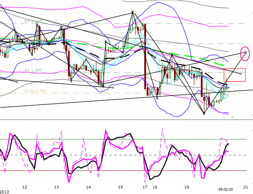This screenshot has height=194, width=253.
Task: Select the 'R3 1.308' resistance label
Action: (x=34, y=21)
